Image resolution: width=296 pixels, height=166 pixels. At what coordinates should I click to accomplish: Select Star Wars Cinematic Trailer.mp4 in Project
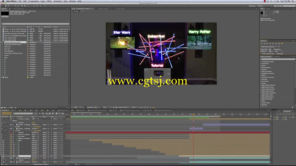point(14,34)
